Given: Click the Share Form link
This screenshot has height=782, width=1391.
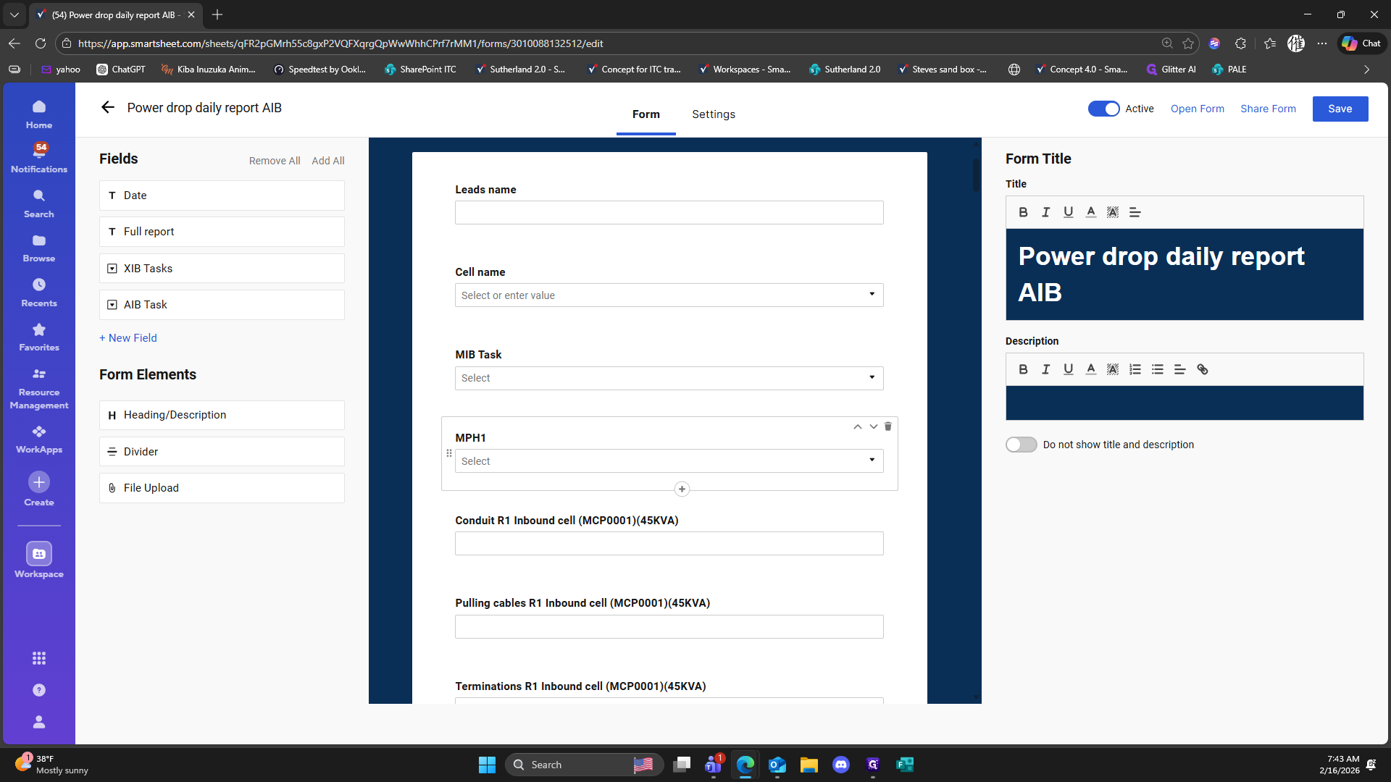Looking at the screenshot, I should [1268, 109].
